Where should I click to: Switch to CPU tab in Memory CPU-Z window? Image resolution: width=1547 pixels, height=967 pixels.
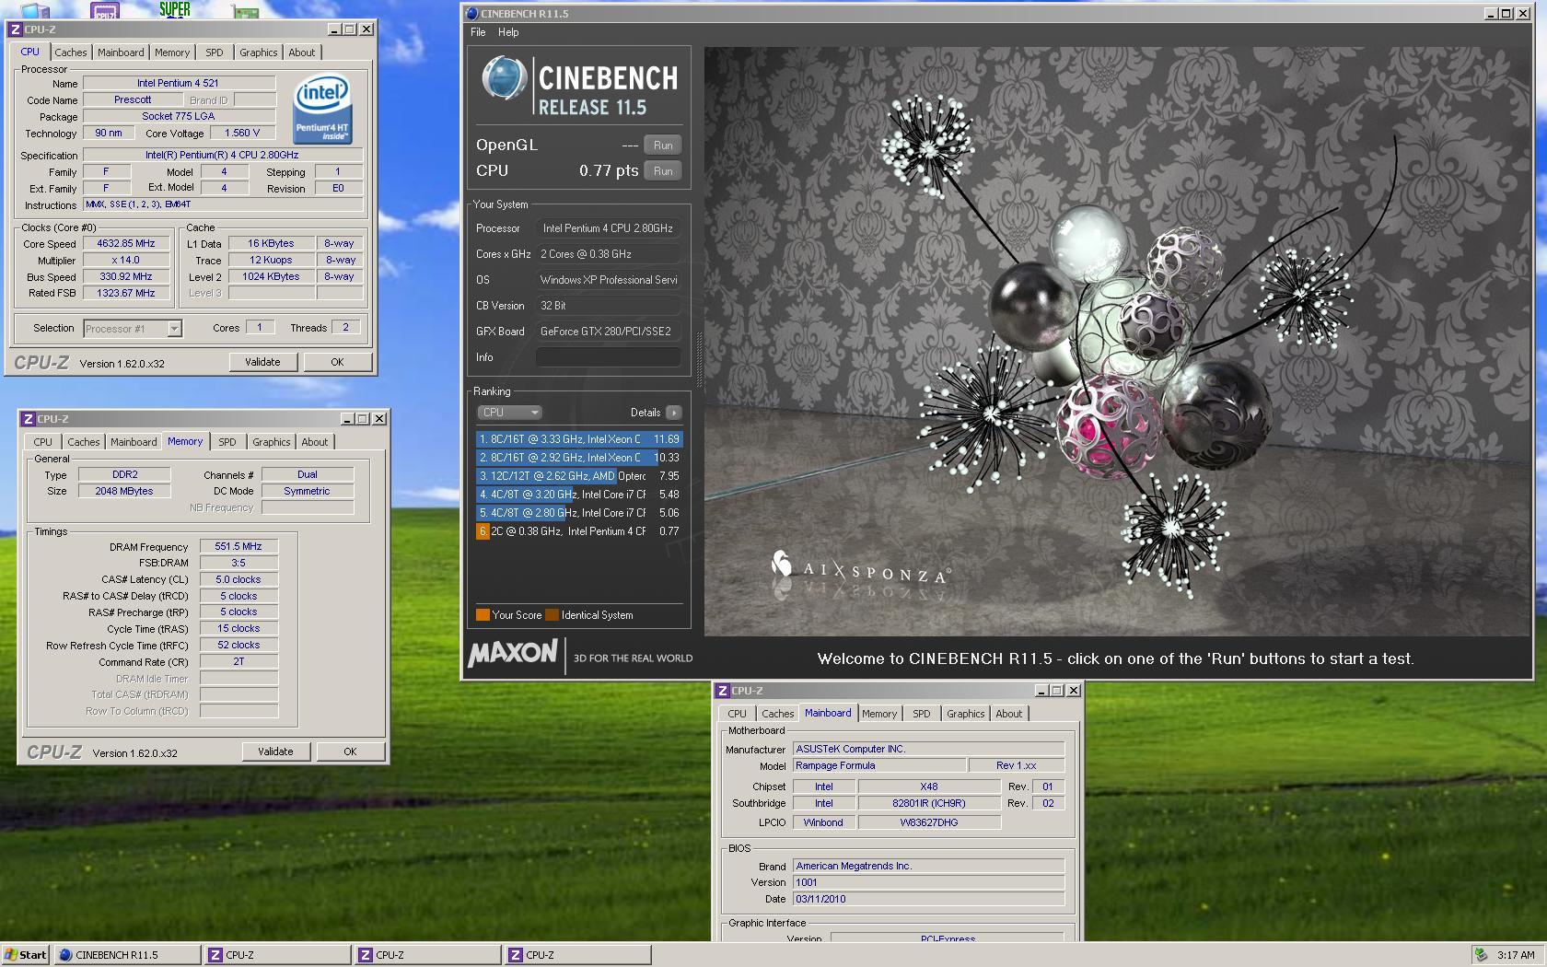click(43, 442)
